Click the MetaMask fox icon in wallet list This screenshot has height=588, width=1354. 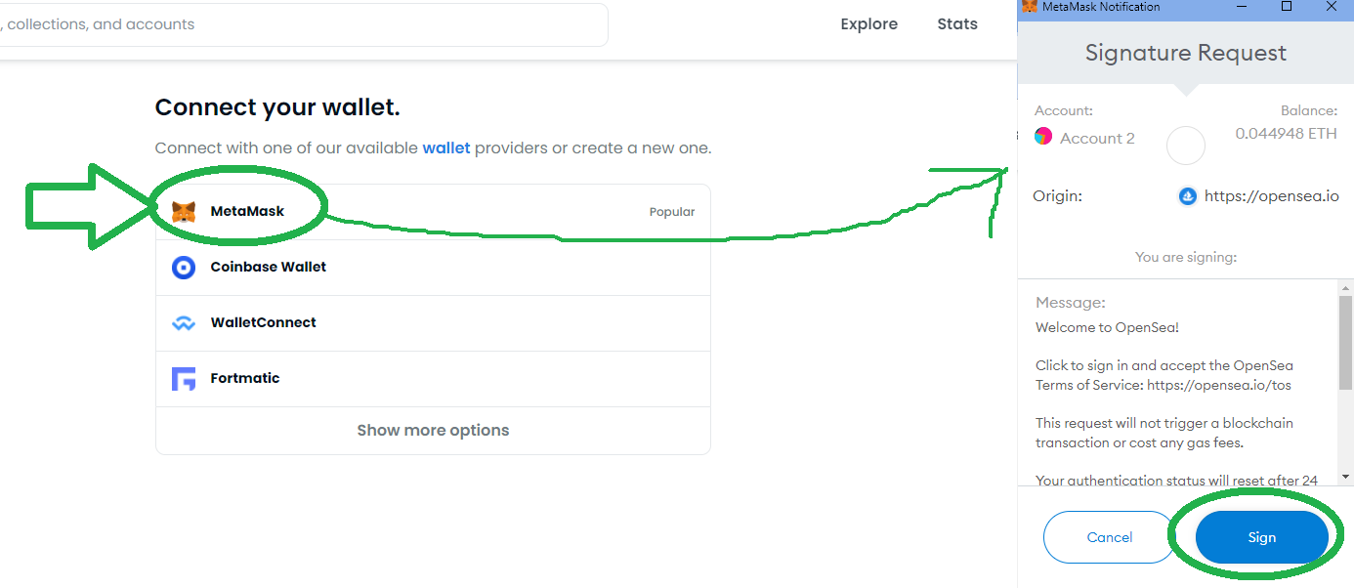click(x=184, y=211)
